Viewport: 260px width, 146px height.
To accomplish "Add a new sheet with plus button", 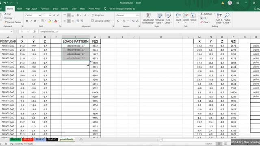I will tap(81, 140).
